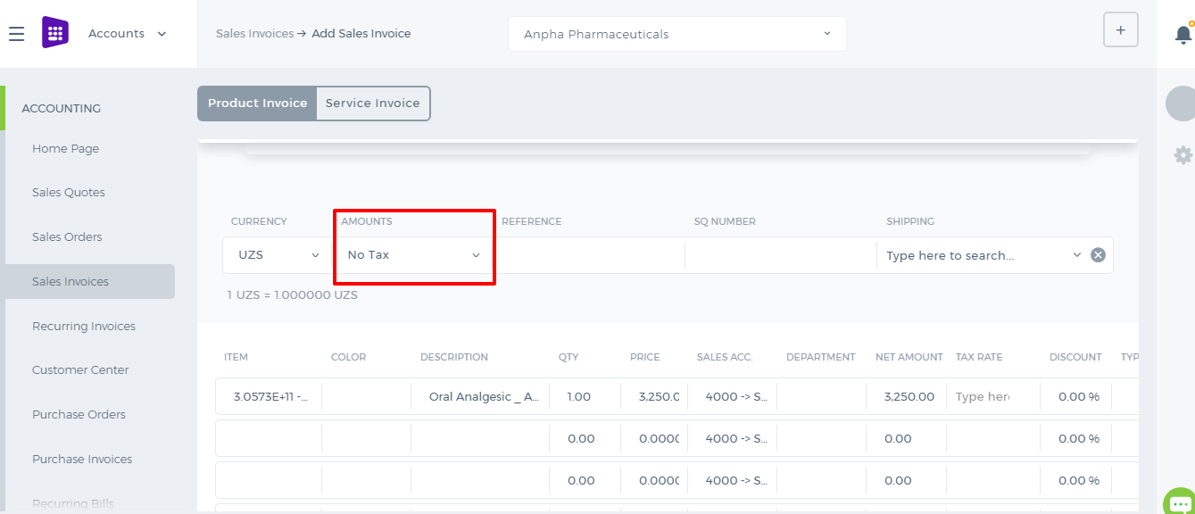The height and width of the screenshot is (514, 1195).
Task: Click the first row Tax Rate field
Action: click(x=992, y=397)
